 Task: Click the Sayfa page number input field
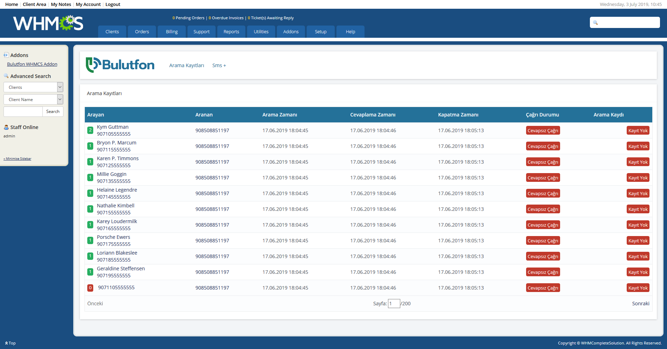(394, 303)
